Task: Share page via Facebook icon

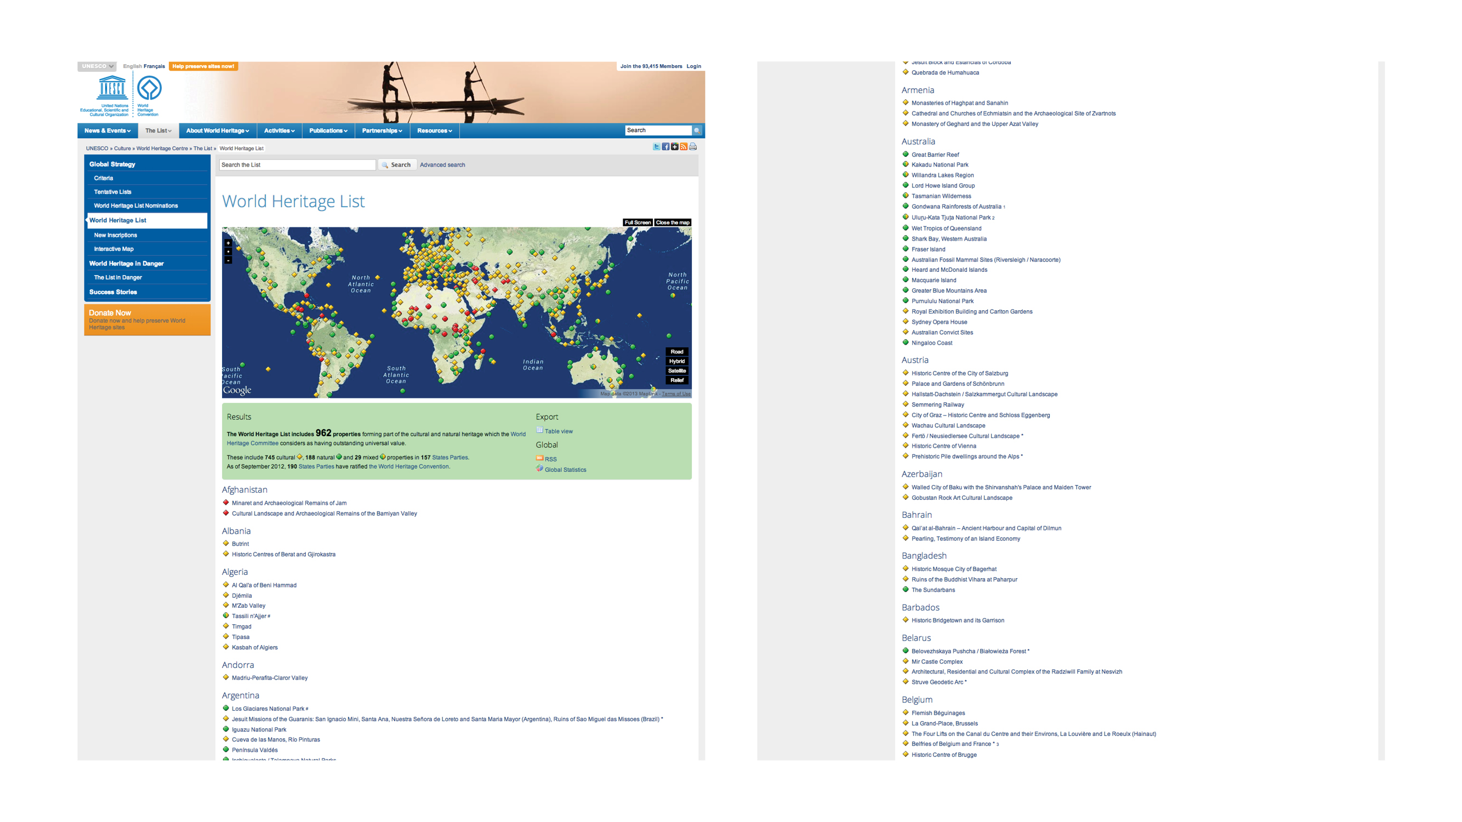Action: coord(665,147)
